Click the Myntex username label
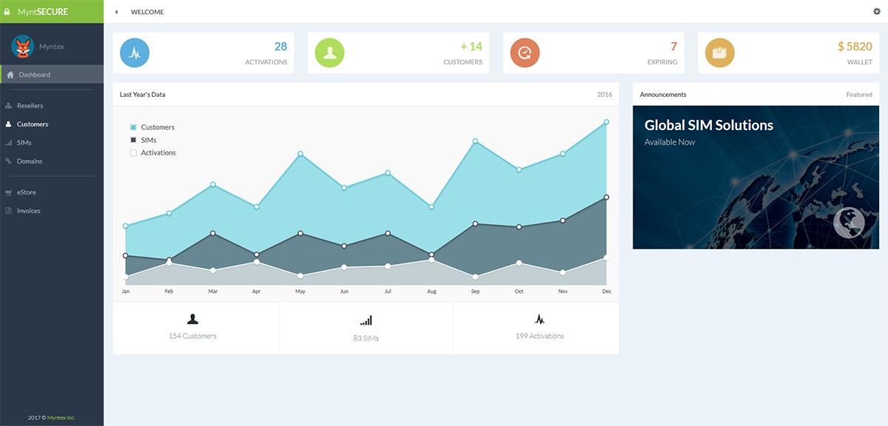 click(x=52, y=47)
